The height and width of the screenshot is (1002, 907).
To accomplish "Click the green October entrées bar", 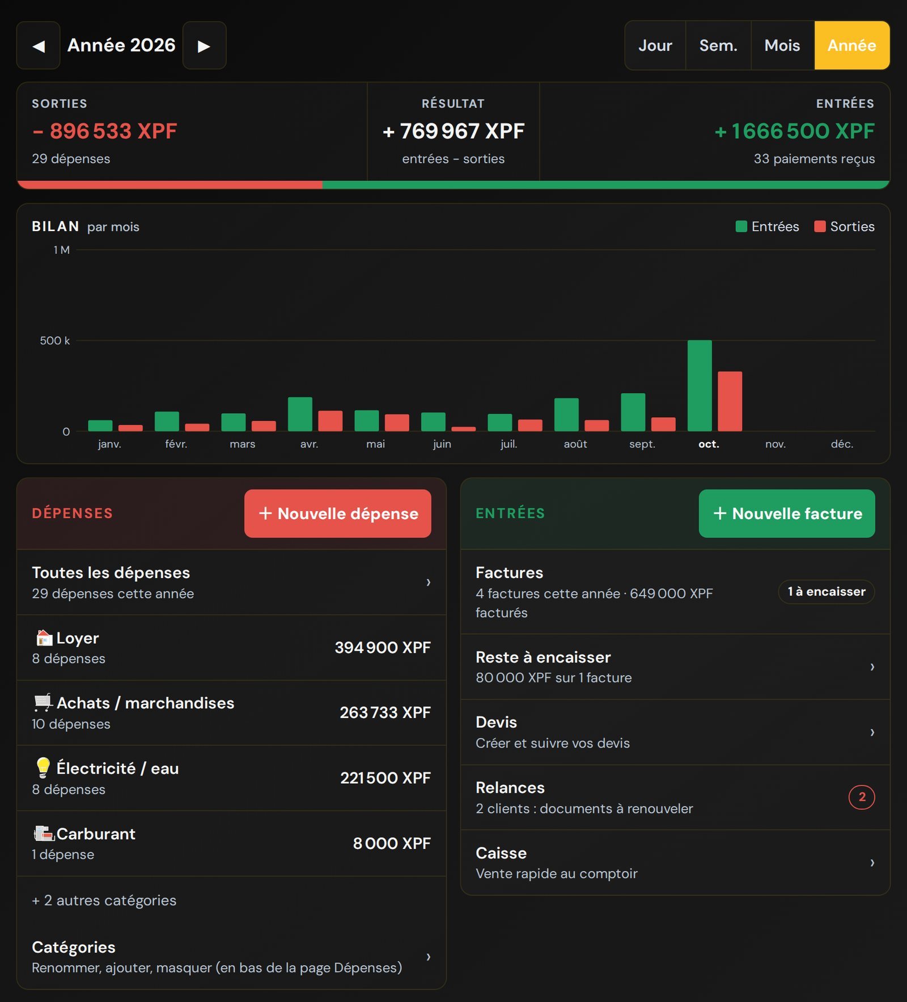I will pyautogui.click(x=700, y=385).
